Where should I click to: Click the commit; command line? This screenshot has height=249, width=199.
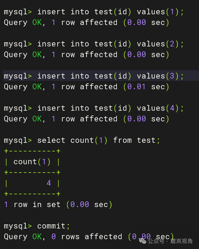37,226
